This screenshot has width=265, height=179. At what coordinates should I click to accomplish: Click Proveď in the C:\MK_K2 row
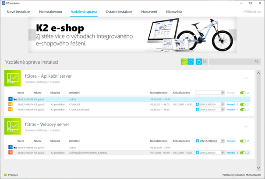tap(231, 105)
